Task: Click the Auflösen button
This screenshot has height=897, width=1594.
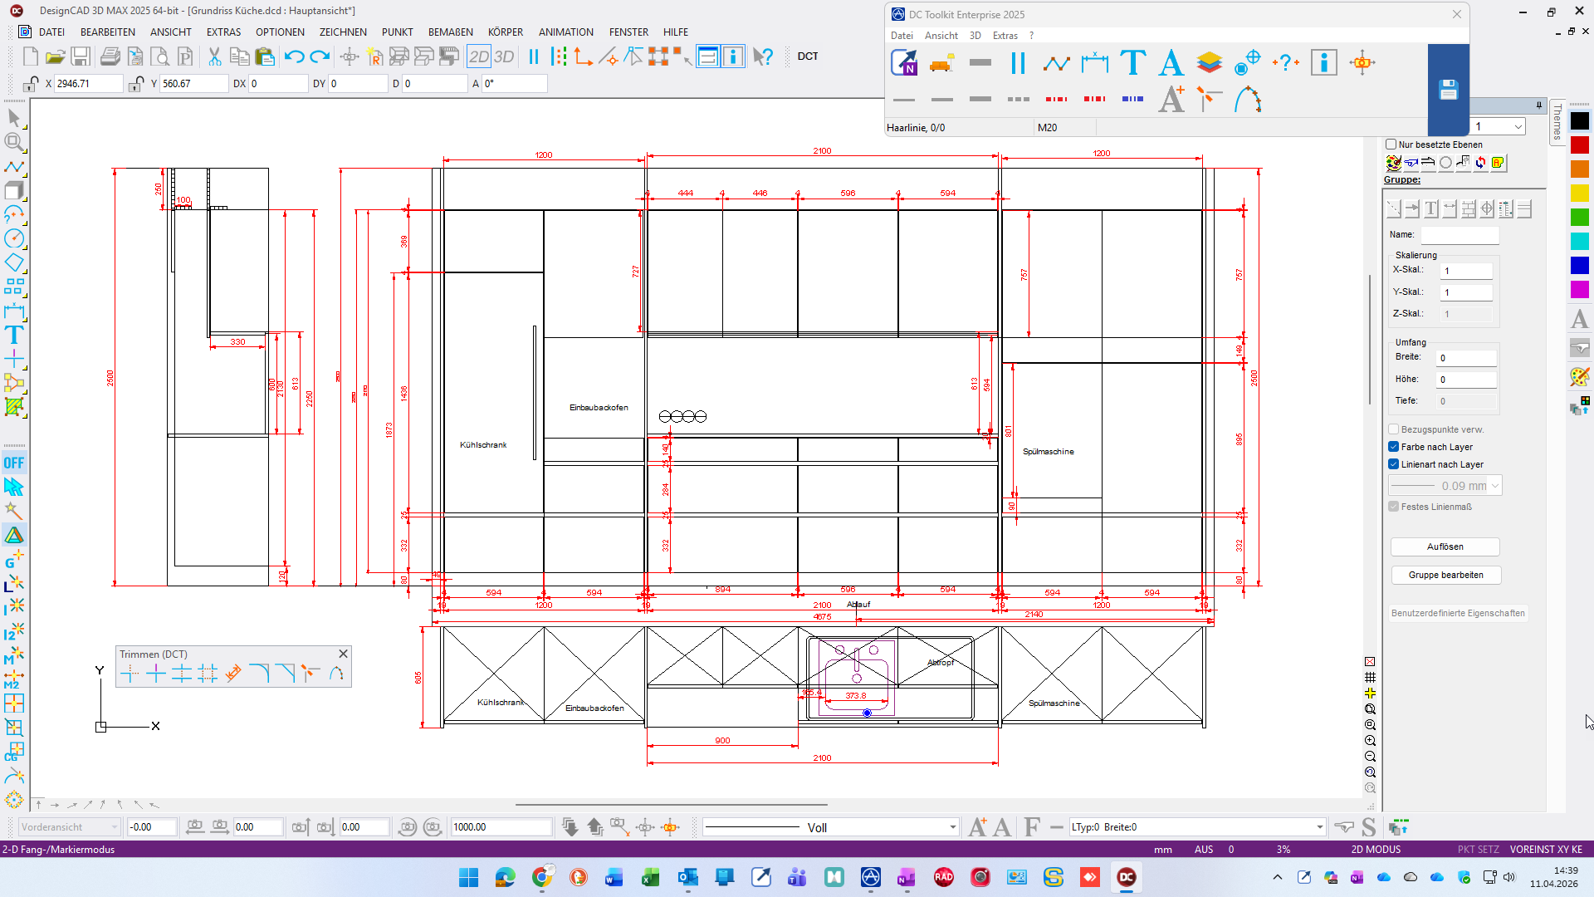Action: pos(1445,547)
